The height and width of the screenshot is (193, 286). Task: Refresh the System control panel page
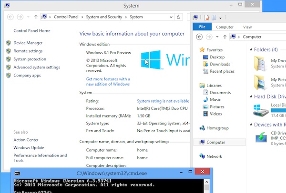coord(179,17)
